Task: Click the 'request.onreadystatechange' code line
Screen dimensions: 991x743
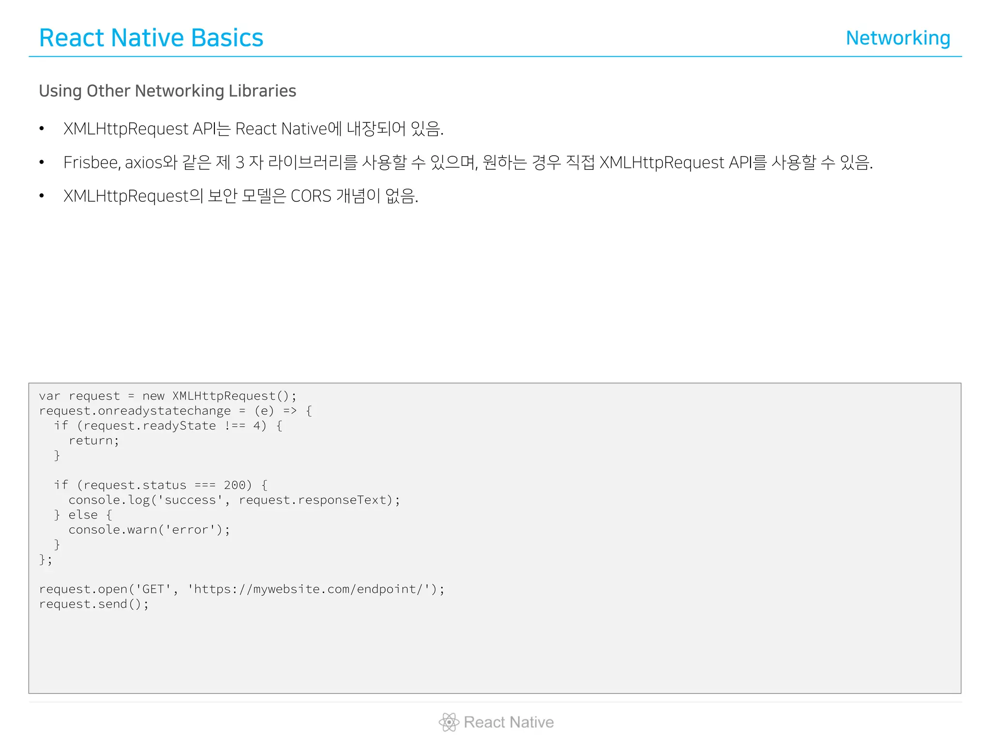Action: pos(176,411)
